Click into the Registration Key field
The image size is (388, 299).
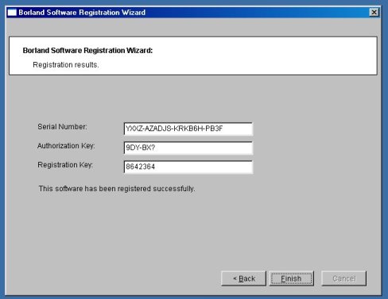188,167
